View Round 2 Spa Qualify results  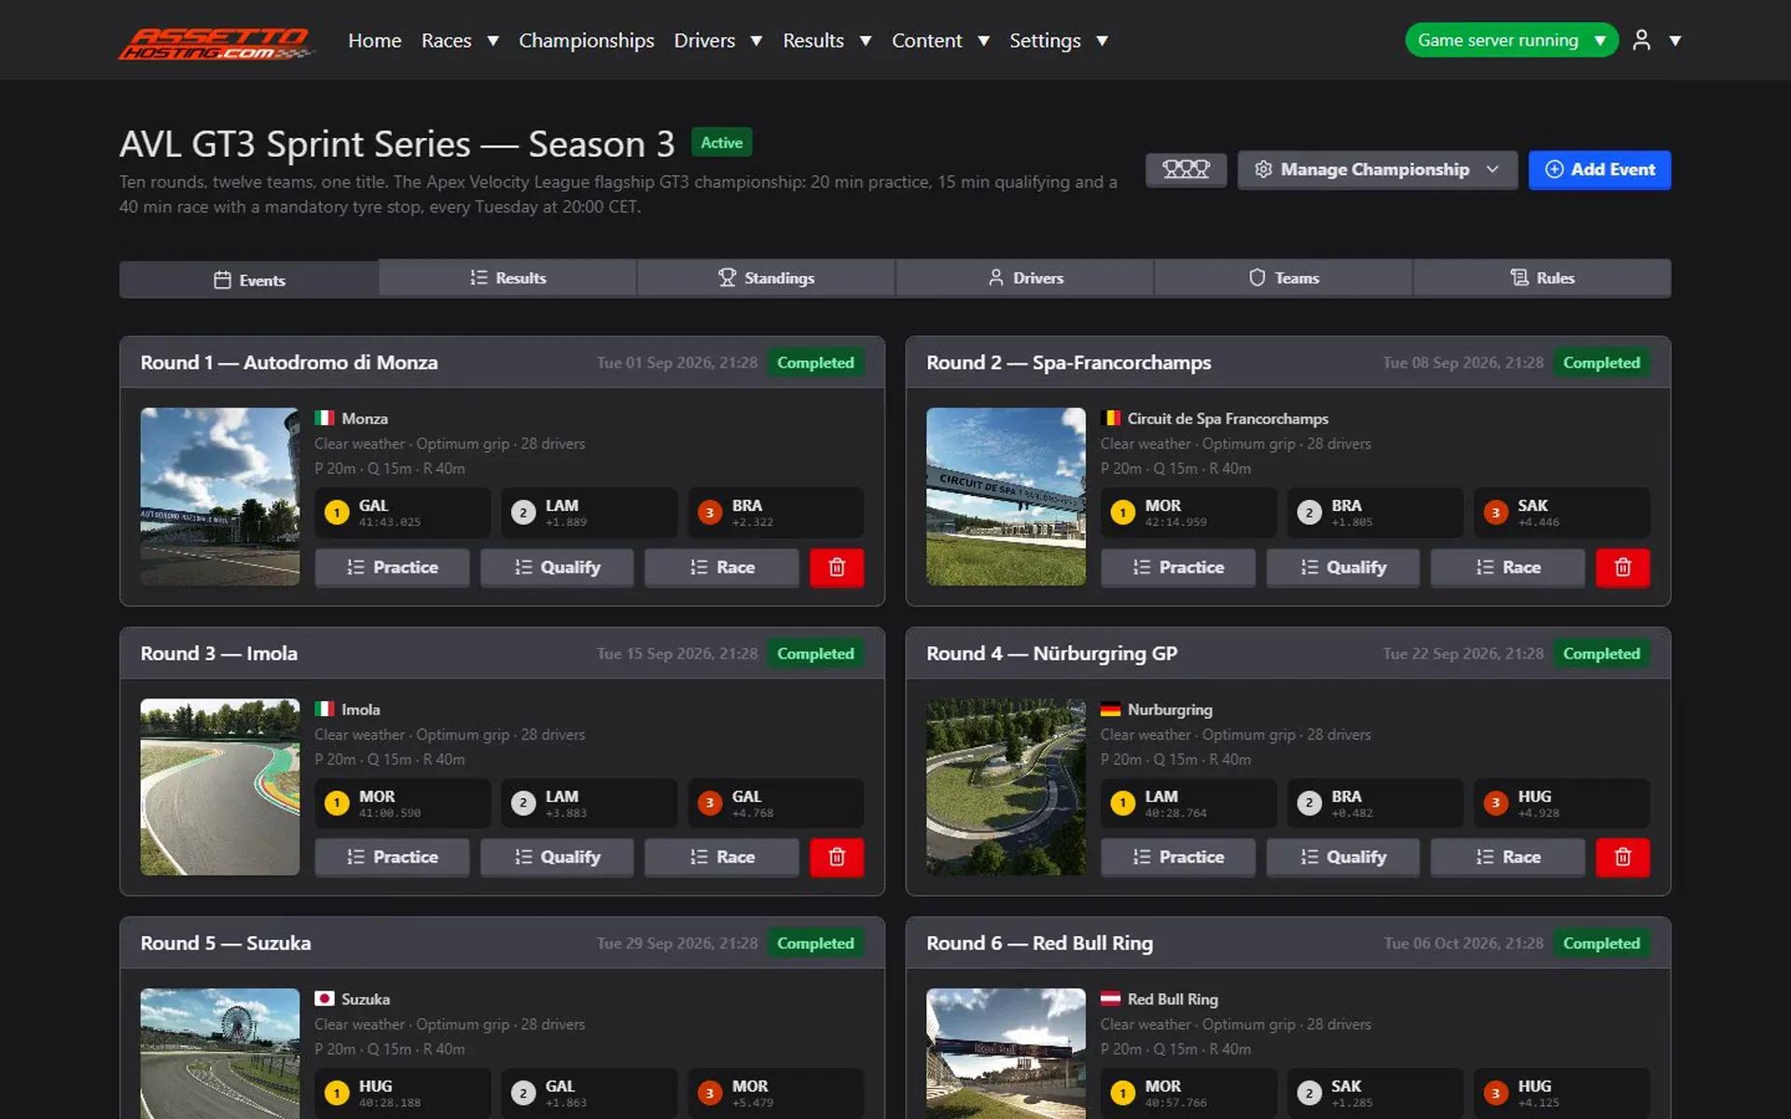pos(1343,567)
